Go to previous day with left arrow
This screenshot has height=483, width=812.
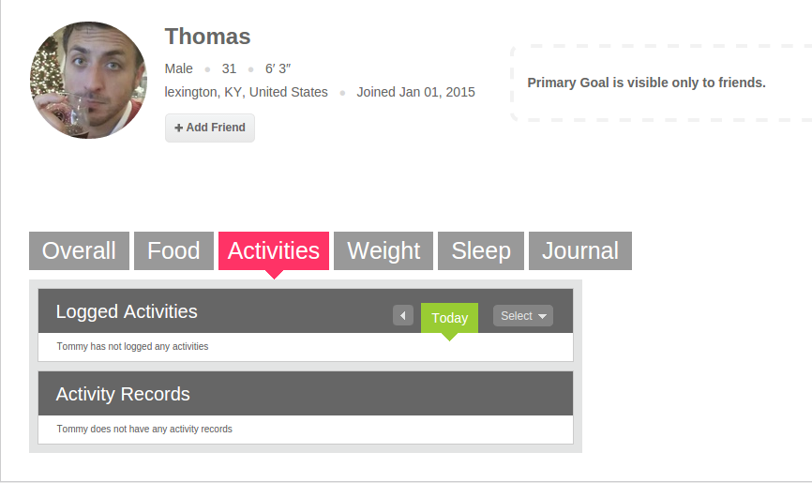403,316
